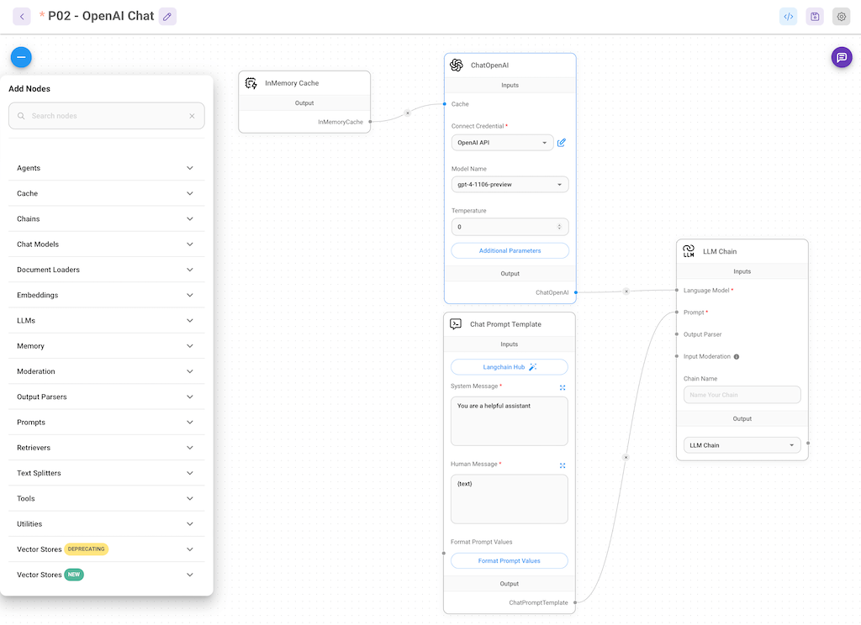861x625 pixels.
Task: Click the Temperature stepper arrows
Action: point(560,227)
